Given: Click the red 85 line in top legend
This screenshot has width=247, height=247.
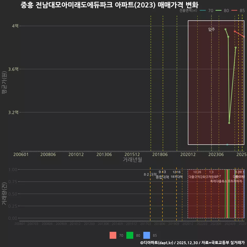Looking at the screenshot, I should point(234,11).
